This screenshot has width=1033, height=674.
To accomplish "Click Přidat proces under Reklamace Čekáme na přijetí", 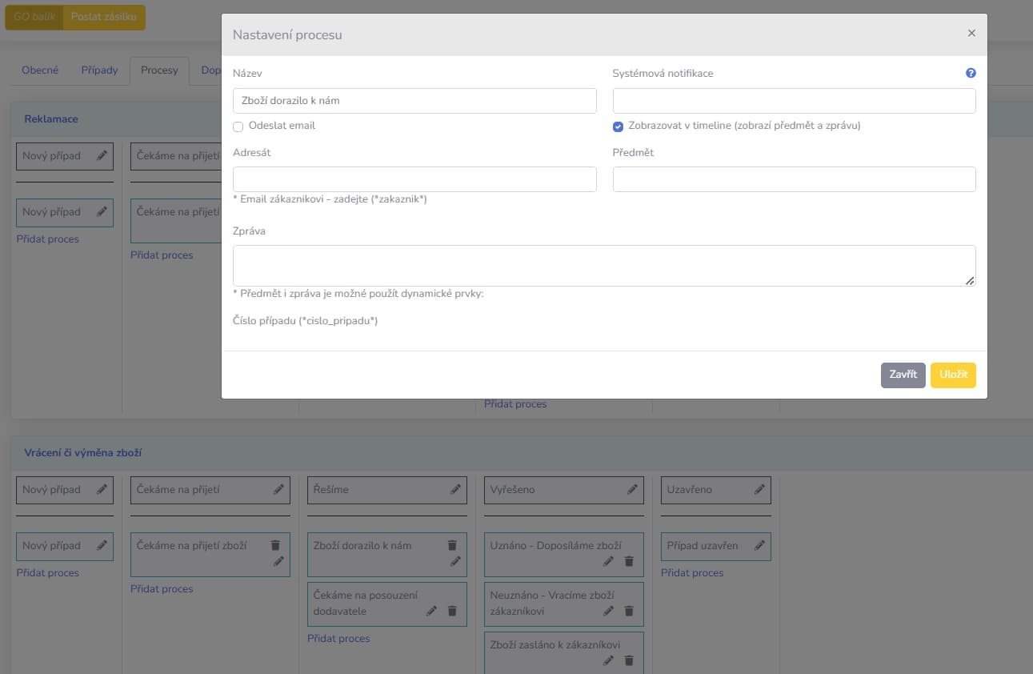I will tap(162, 255).
